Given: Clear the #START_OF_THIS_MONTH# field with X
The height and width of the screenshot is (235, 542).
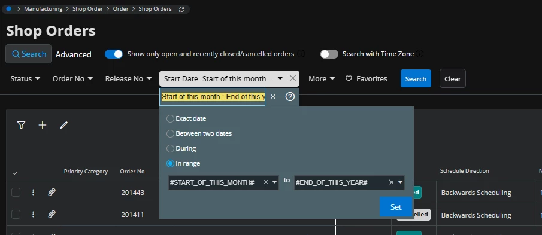Looking at the screenshot, I should pos(265,182).
